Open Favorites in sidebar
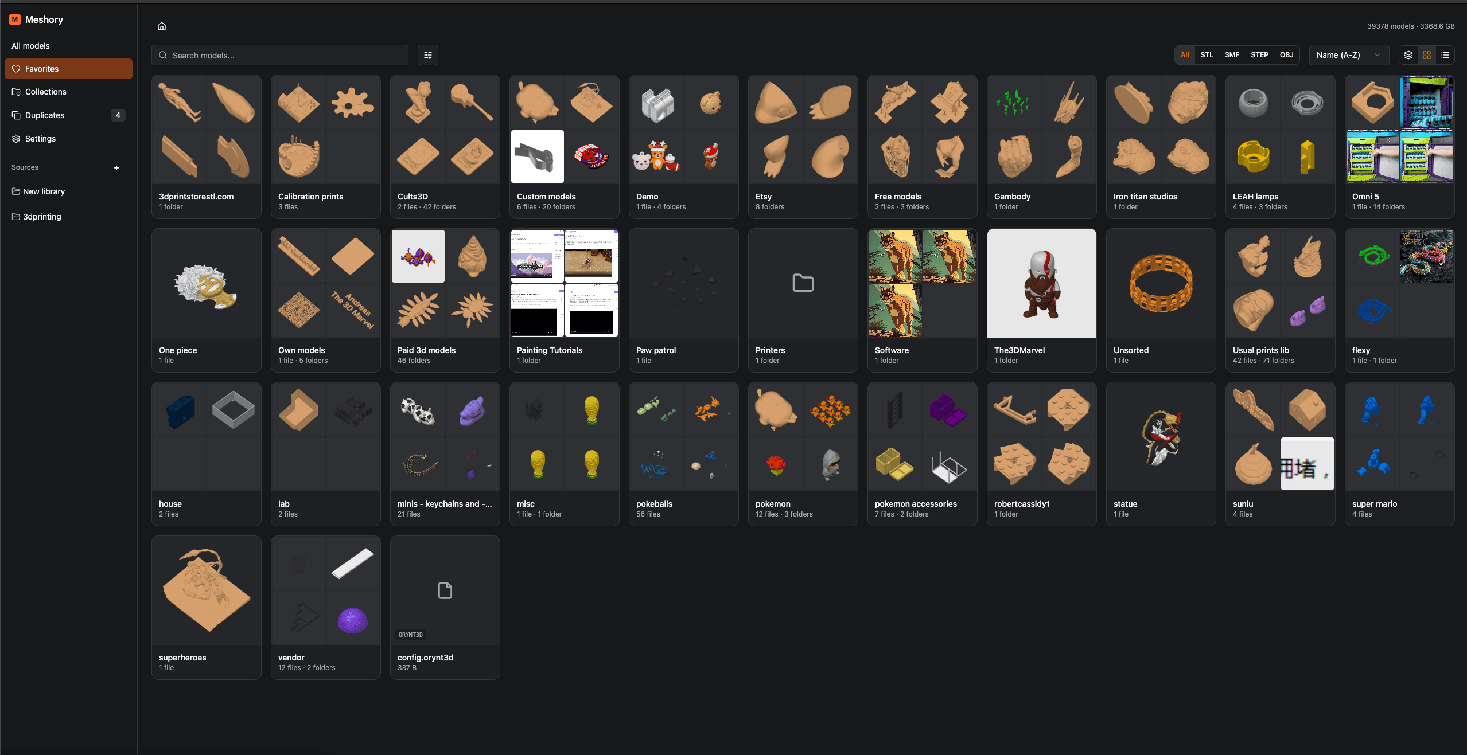 pyautogui.click(x=68, y=69)
